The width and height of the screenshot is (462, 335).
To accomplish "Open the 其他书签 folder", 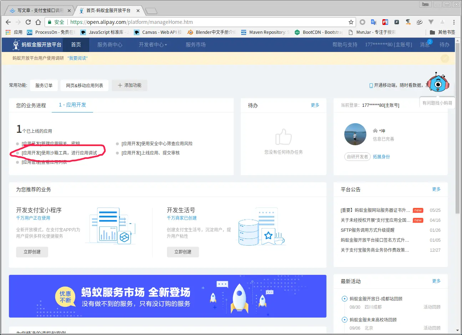I will (x=442, y=32).
